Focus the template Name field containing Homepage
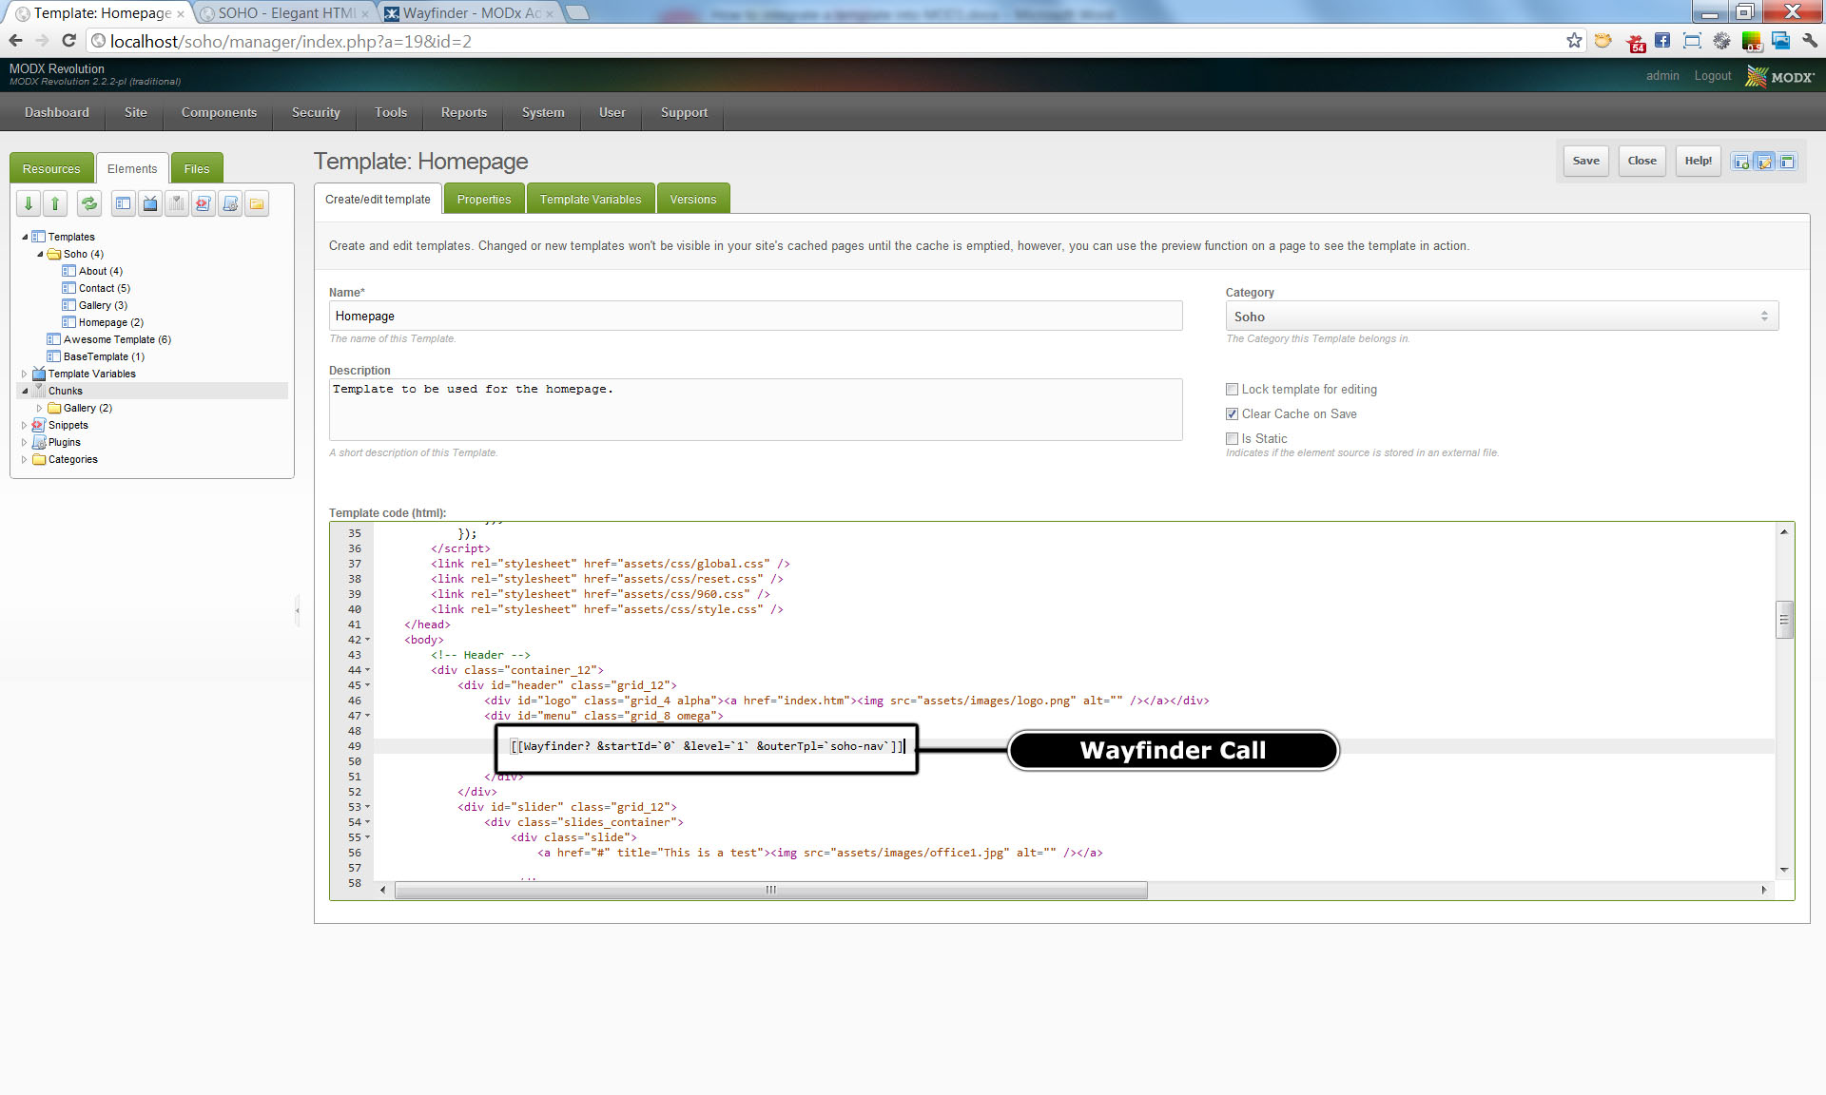The width and height of the screenshot is (1826, 1095). click(755, 316)
